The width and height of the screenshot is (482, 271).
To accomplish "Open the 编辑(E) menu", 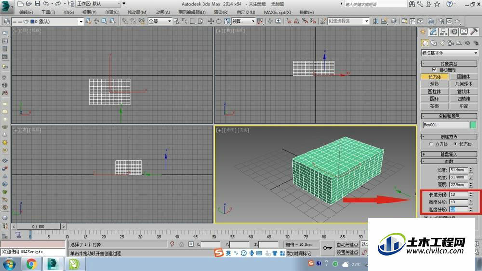I will tap(26, 13).
